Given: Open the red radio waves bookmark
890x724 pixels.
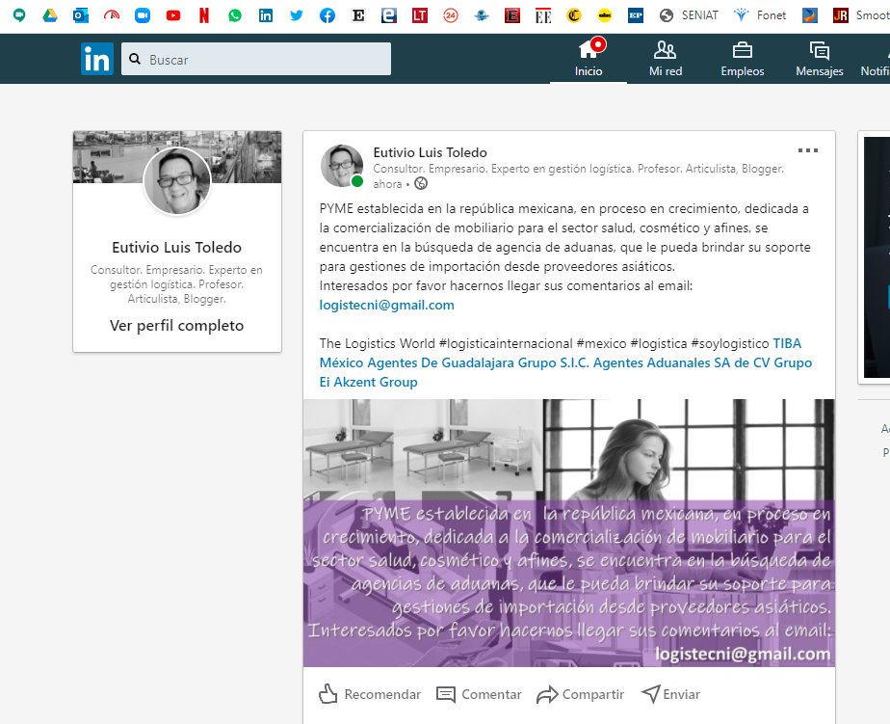Looking at the screenshot, I should point(112,15).
